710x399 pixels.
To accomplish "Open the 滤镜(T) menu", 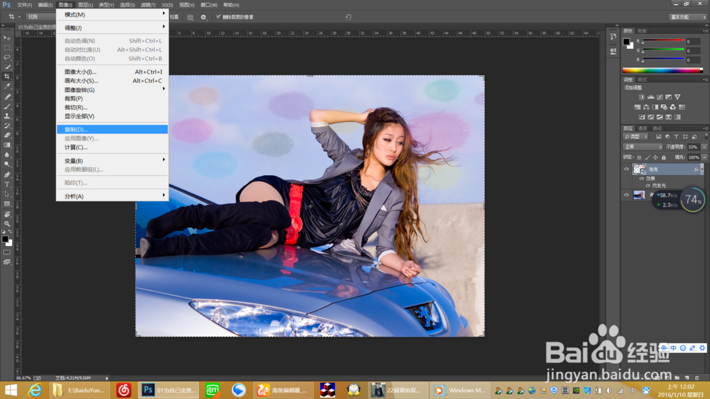I will tap(148, 5).
